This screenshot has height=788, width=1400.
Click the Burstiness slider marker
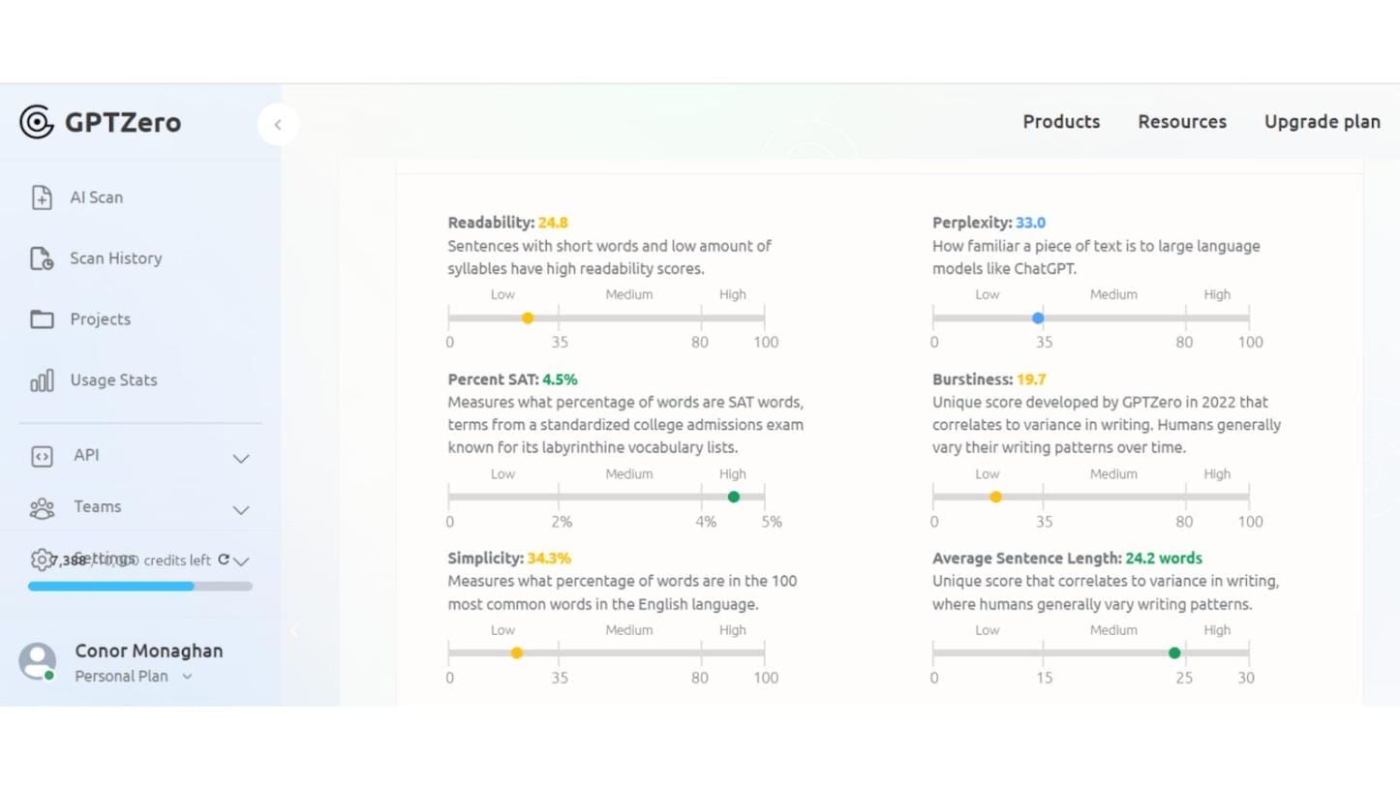[995, 497]
